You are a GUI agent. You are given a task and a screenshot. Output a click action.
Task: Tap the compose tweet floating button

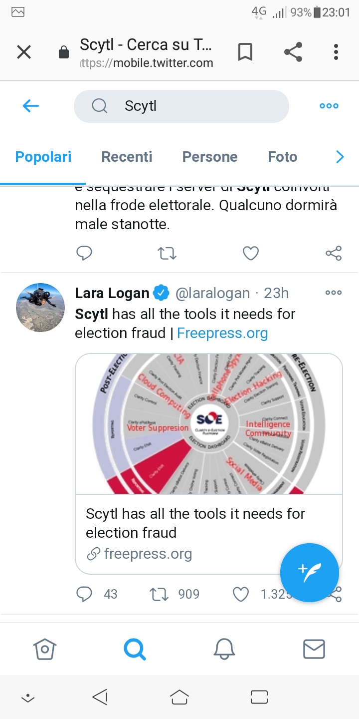click(310, 573)
